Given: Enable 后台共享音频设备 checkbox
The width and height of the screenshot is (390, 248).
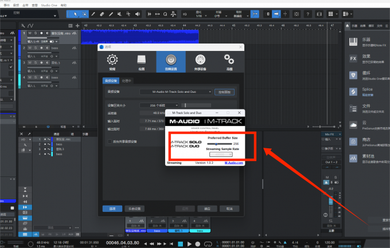Looking at the screenshot, I should (110, 141).
